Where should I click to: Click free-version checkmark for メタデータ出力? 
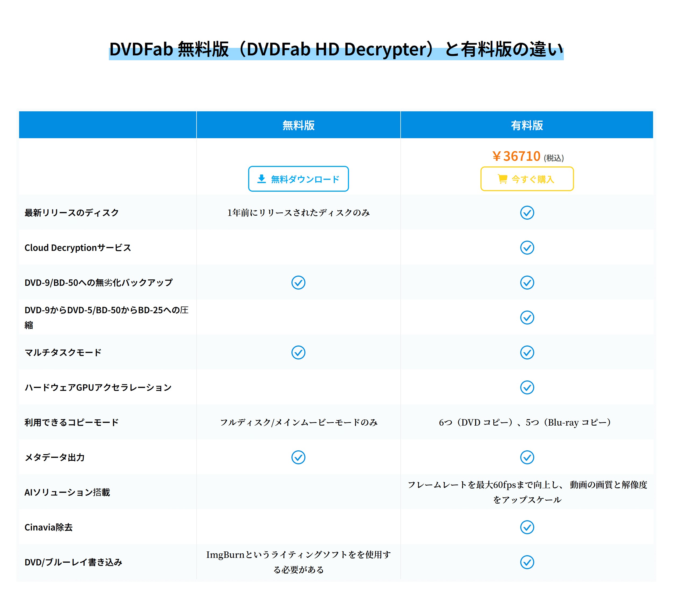point(298,457)
